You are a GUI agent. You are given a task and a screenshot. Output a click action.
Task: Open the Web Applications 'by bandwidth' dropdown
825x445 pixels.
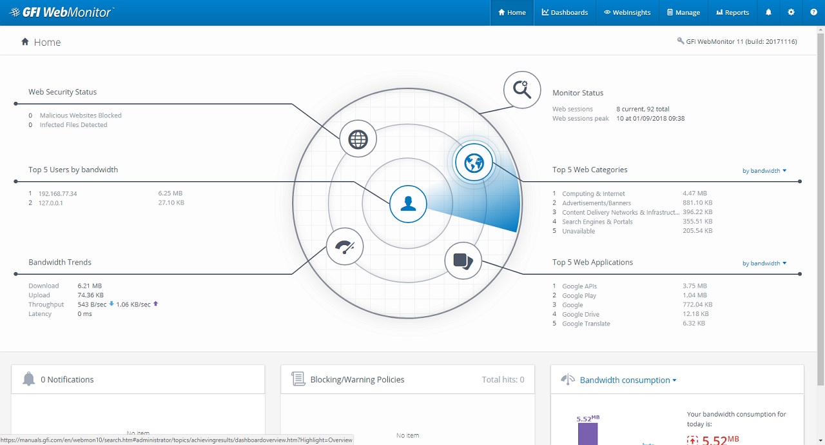(x=764, y=263)
